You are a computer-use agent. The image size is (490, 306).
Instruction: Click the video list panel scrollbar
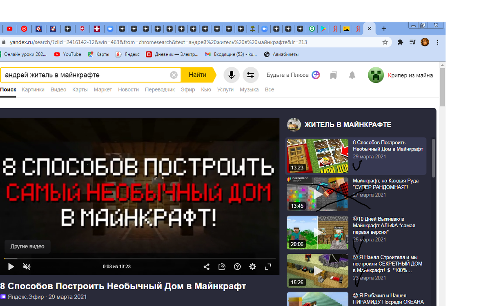(434, 158)
